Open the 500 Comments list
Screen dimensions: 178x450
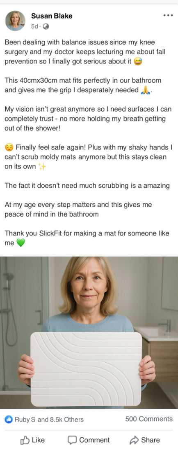pyautogui.click(x=149, y=419)
